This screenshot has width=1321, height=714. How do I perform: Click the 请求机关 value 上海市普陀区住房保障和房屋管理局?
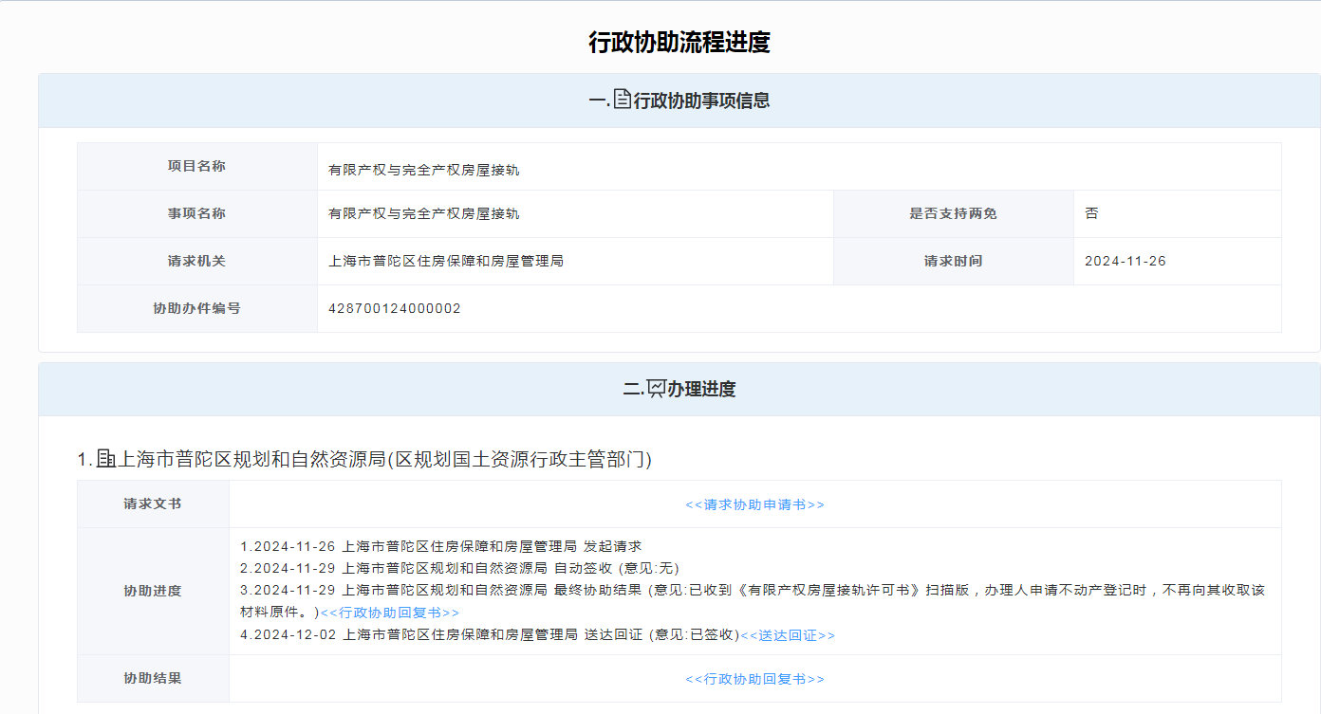pyautogui.click(x=446, y=262)
